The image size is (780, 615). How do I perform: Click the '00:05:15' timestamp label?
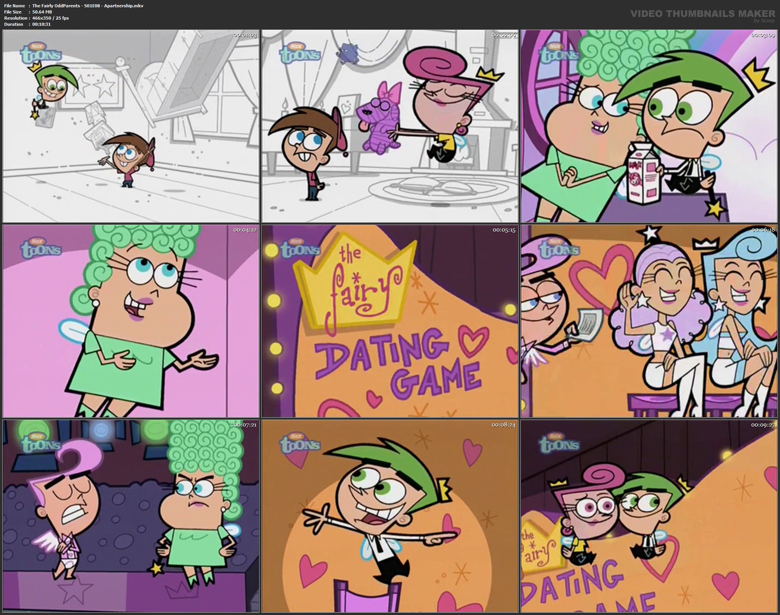(504, 230)
